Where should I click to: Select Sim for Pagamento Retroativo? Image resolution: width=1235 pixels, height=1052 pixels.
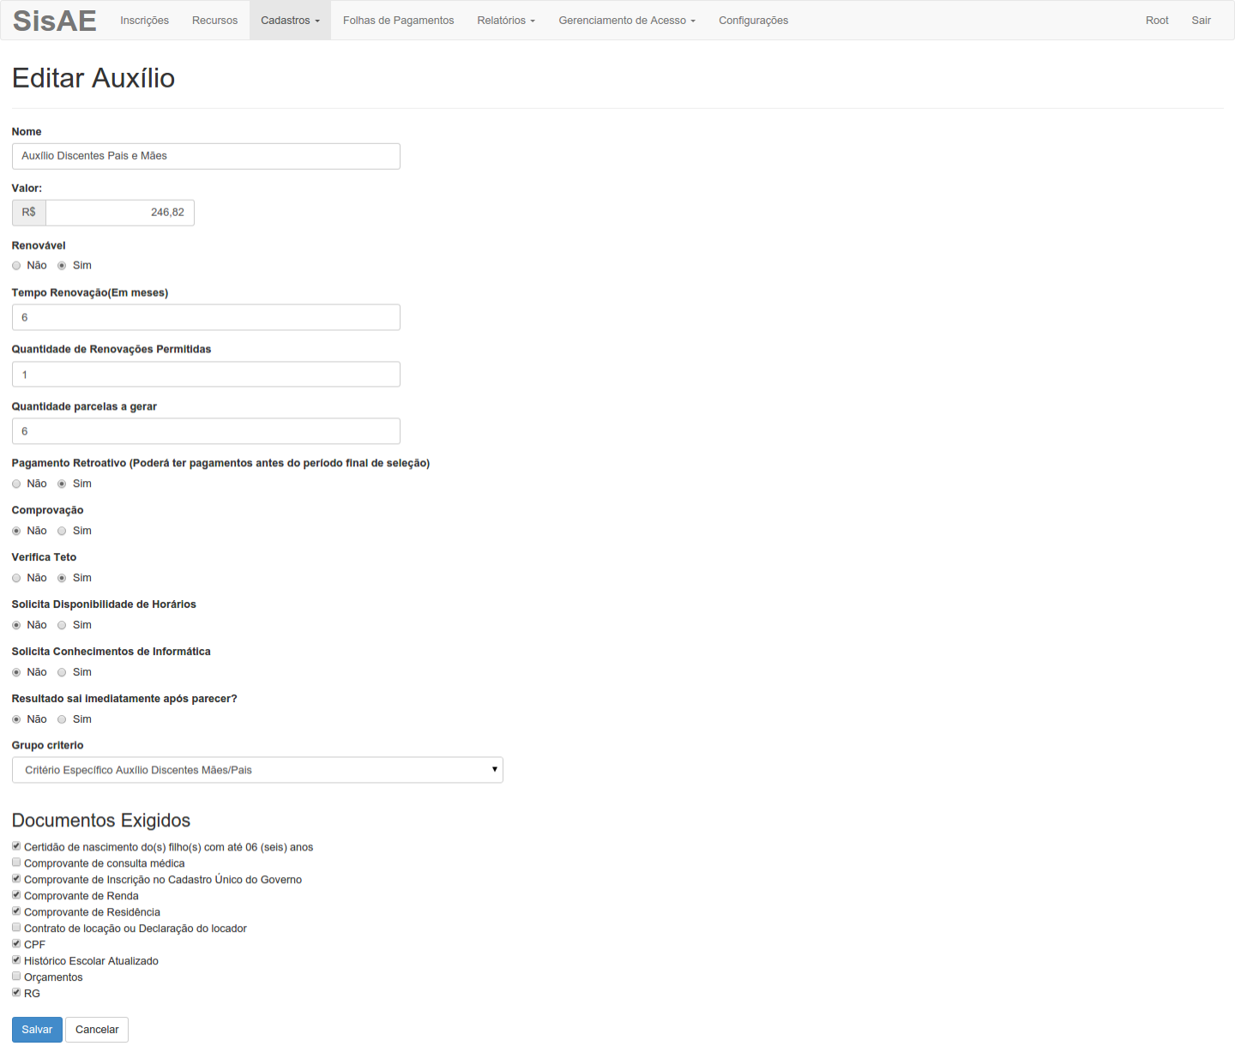[x=62, y=484]
